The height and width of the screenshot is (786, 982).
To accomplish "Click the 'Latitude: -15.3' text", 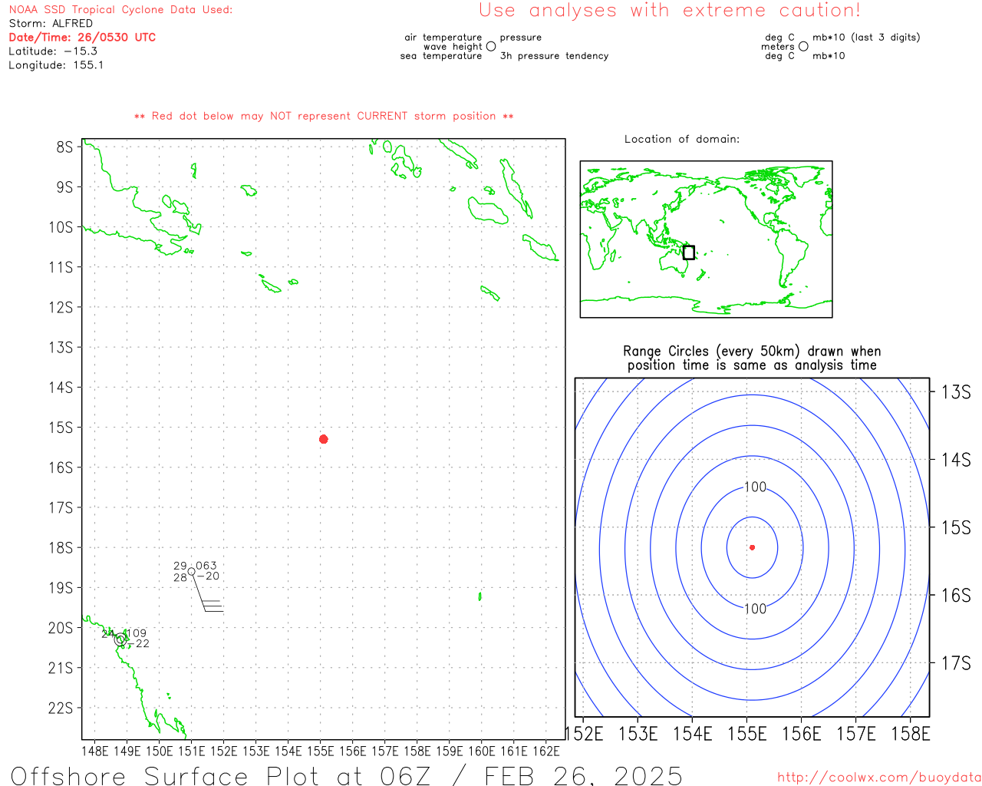I will click(x=53, y=51).
